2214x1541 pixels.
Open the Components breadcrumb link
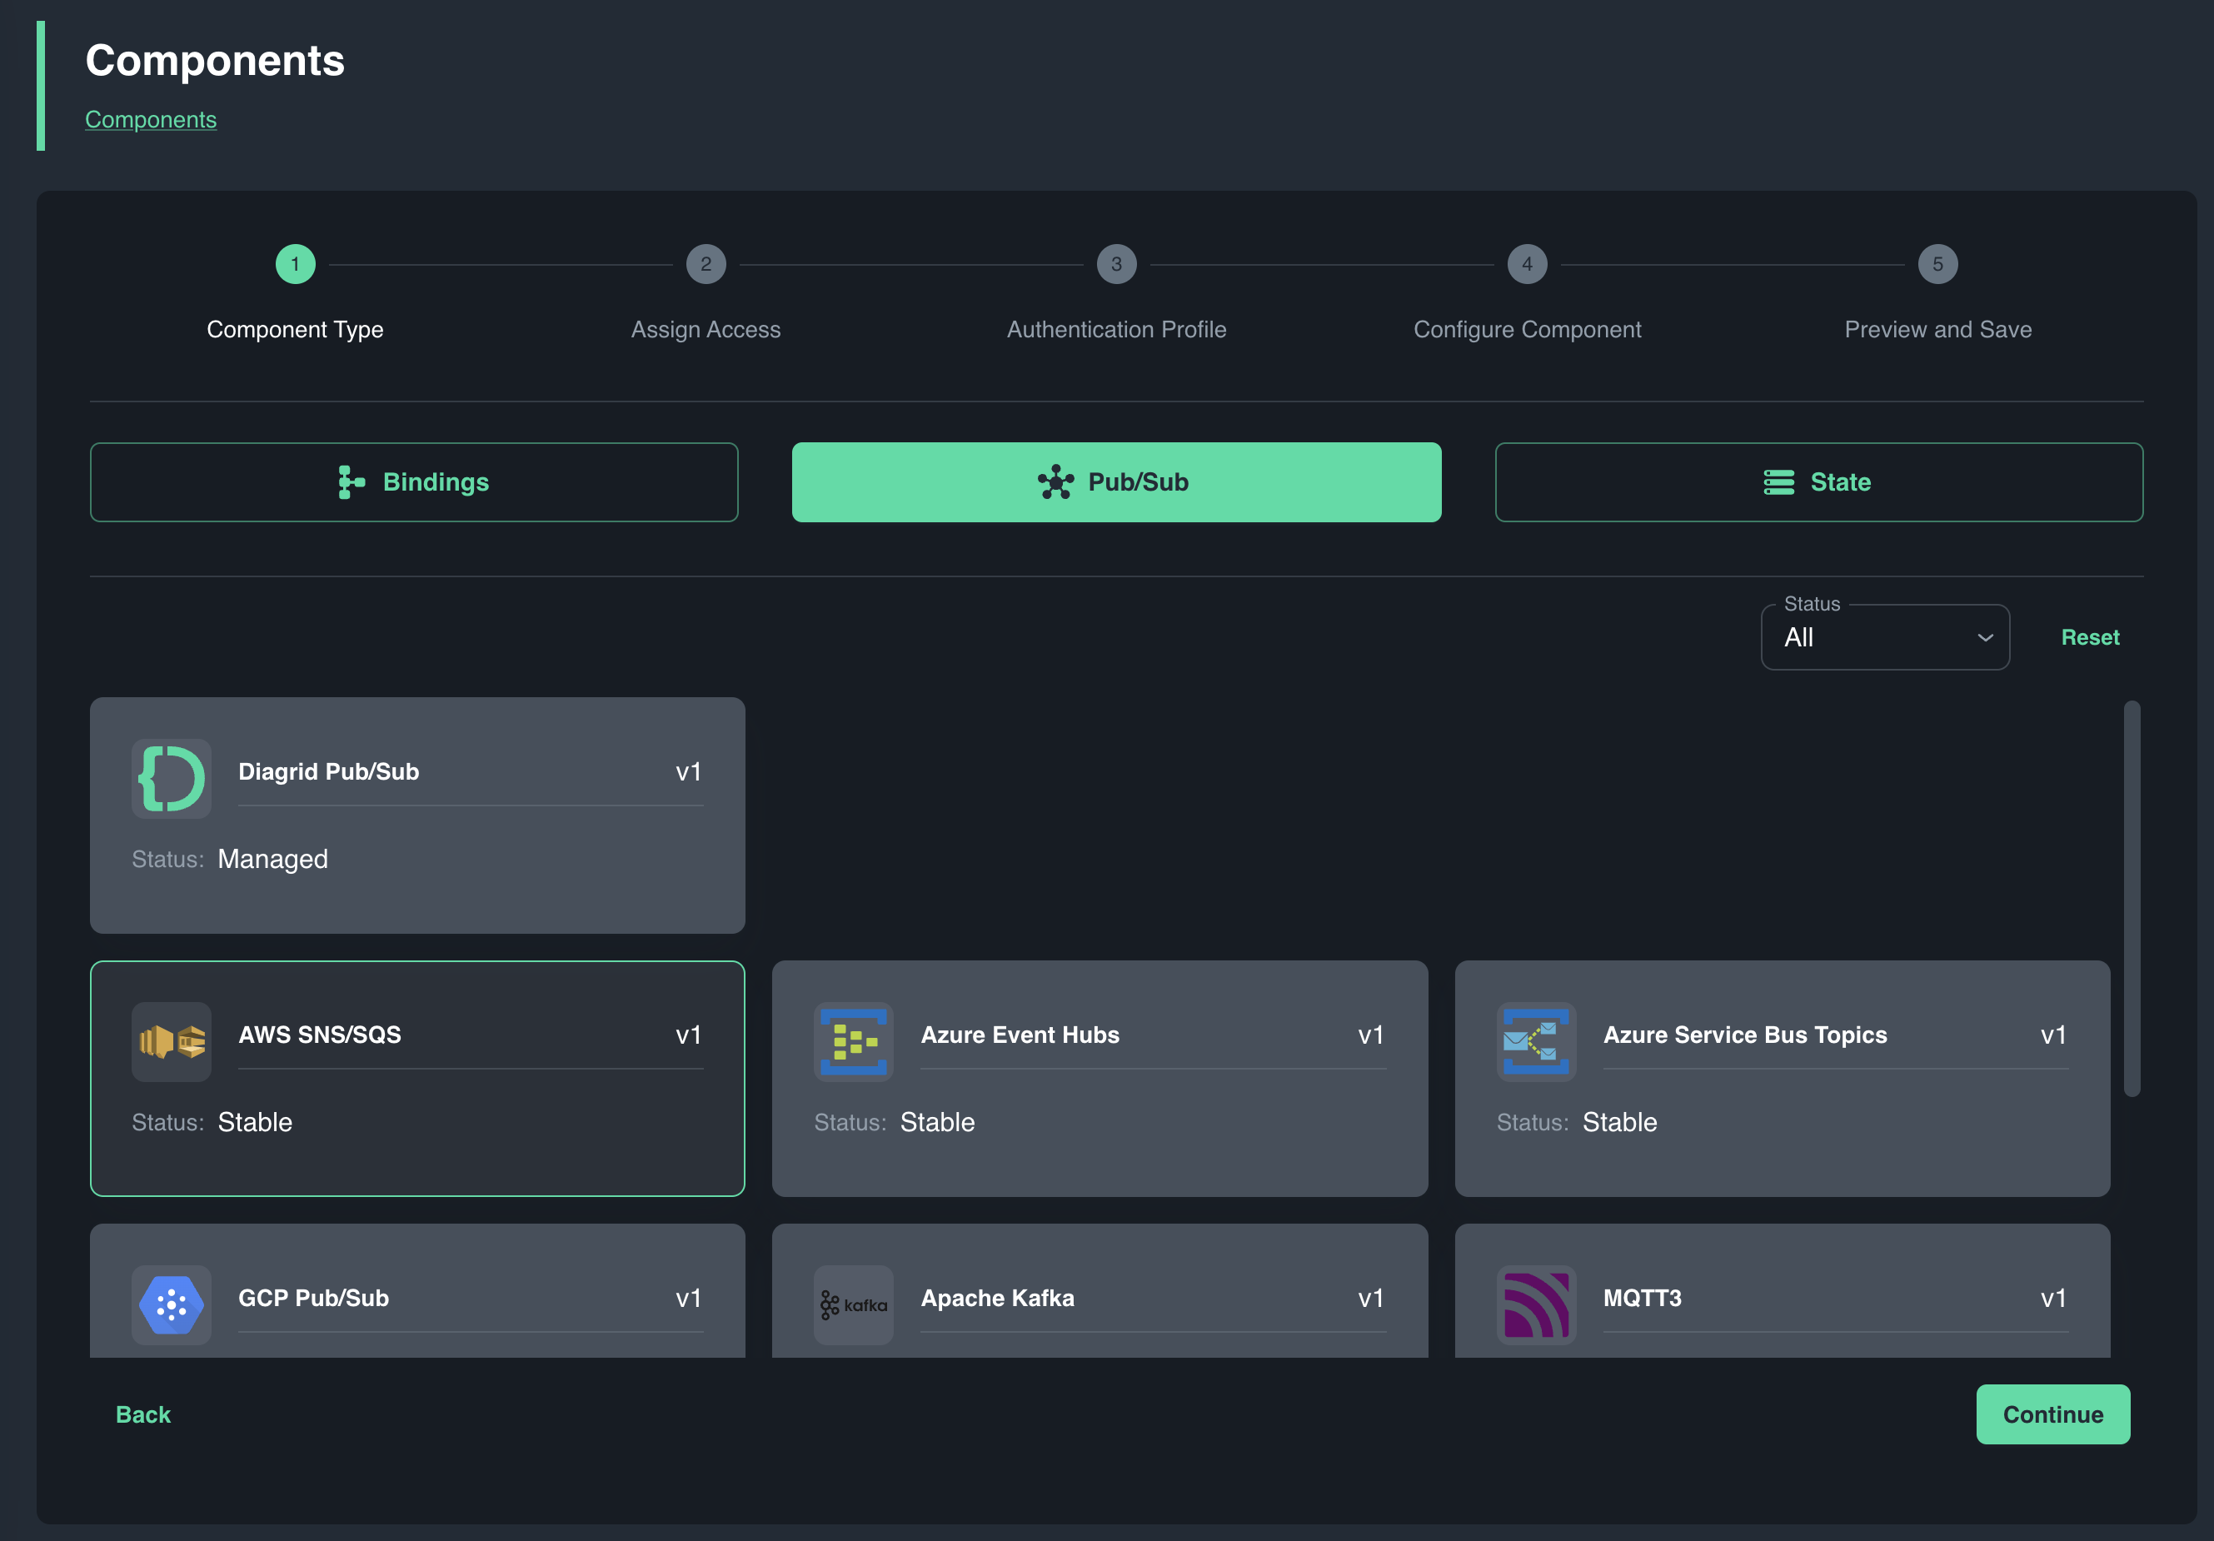(151, 120)
